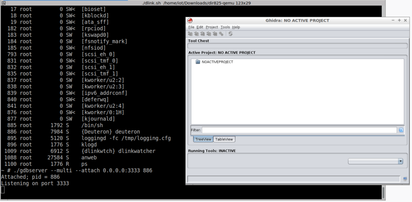
Task: Click status bar icon at bottom-right of Ghidra
Action: 403,179
